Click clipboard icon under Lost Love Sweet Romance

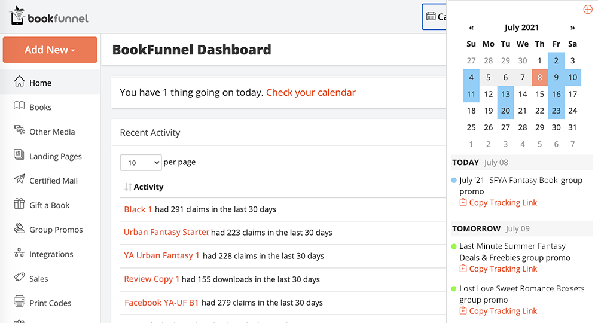click(x=463, y=311)
